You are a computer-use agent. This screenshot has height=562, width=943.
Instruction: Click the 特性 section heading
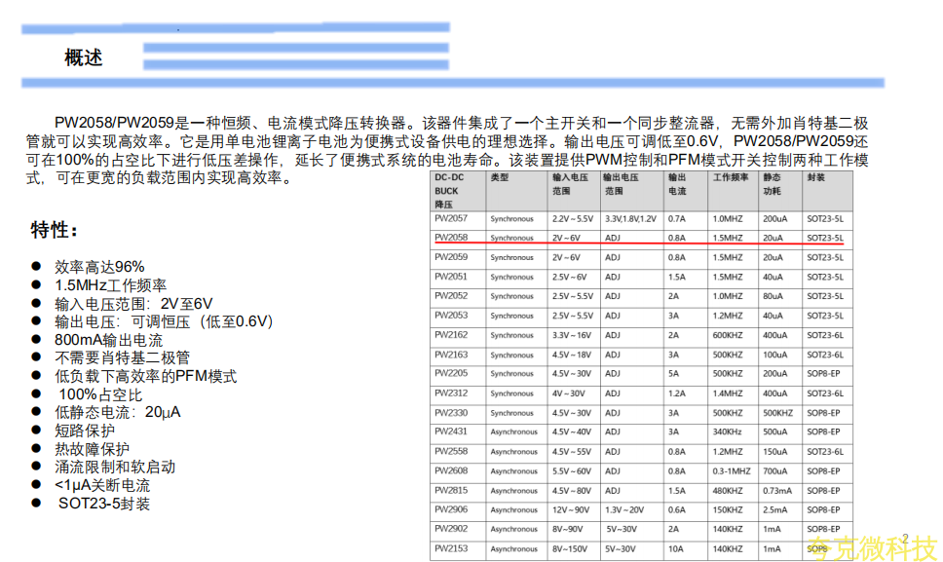(55, 230)
